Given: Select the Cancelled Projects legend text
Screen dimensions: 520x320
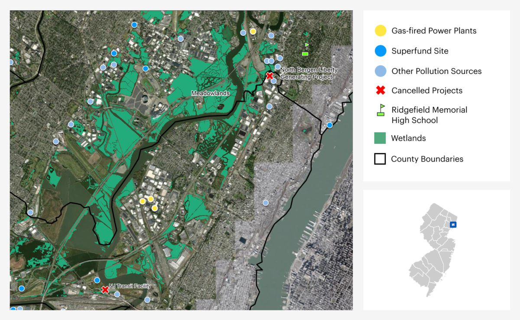Looking at the screenshot, I should (427, 91).
